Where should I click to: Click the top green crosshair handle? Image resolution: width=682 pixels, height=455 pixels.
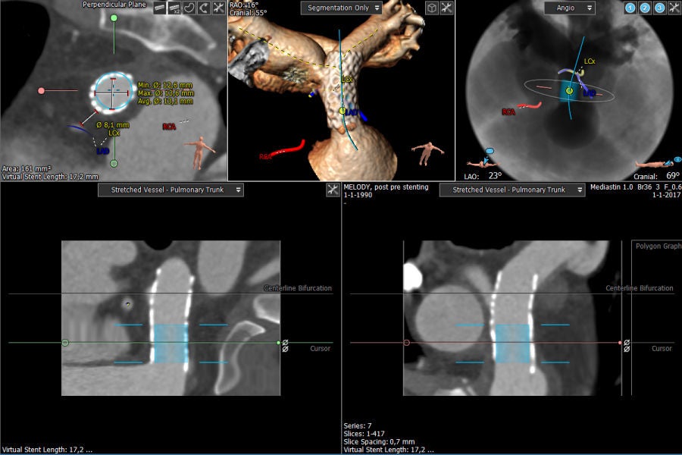click(x=114, y=18)
